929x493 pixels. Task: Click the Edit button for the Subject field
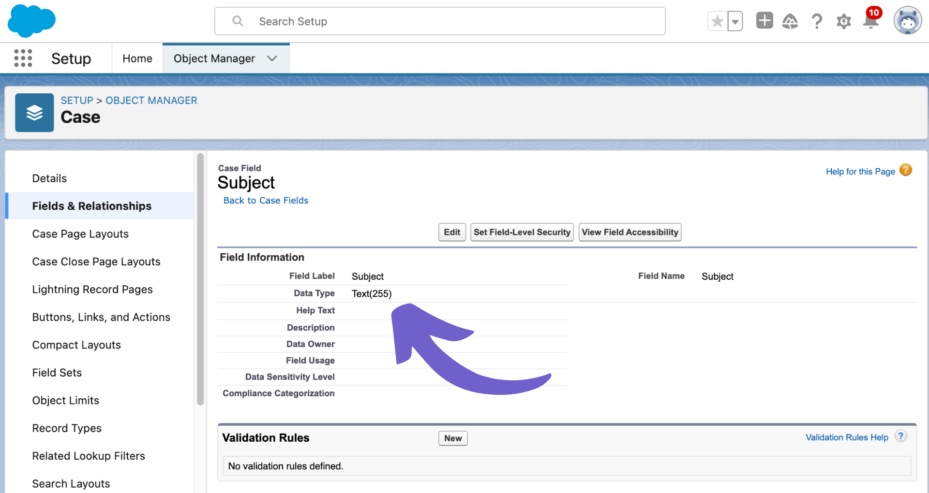pyautogui.click(x=451, y=232)
